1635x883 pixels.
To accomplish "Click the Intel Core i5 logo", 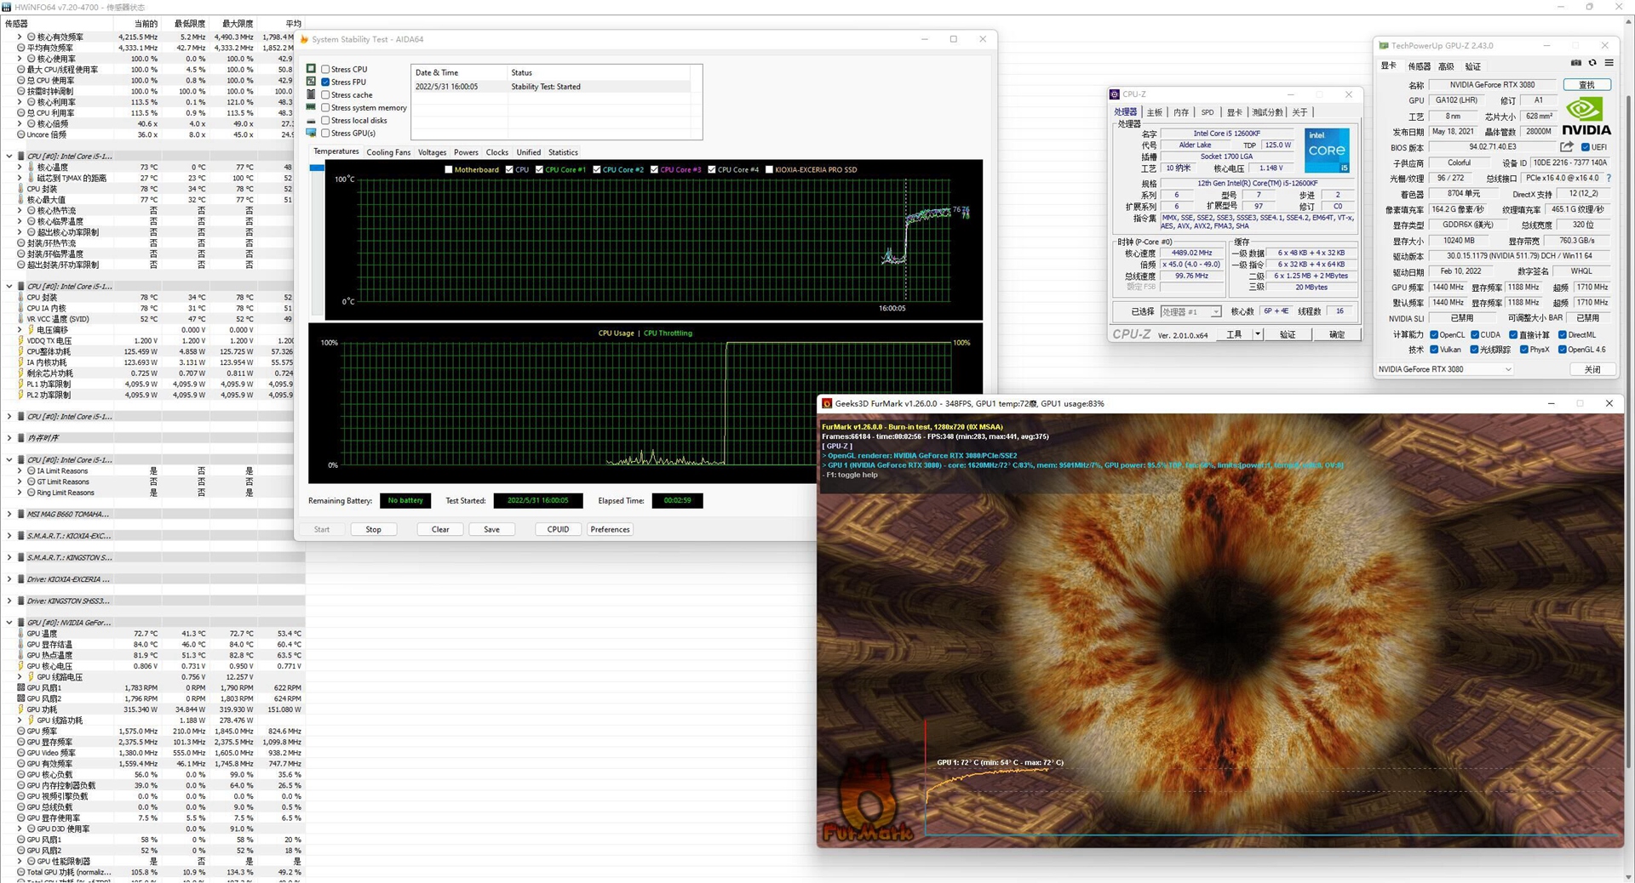I will pyautogui.click(x=1326, y=151).
